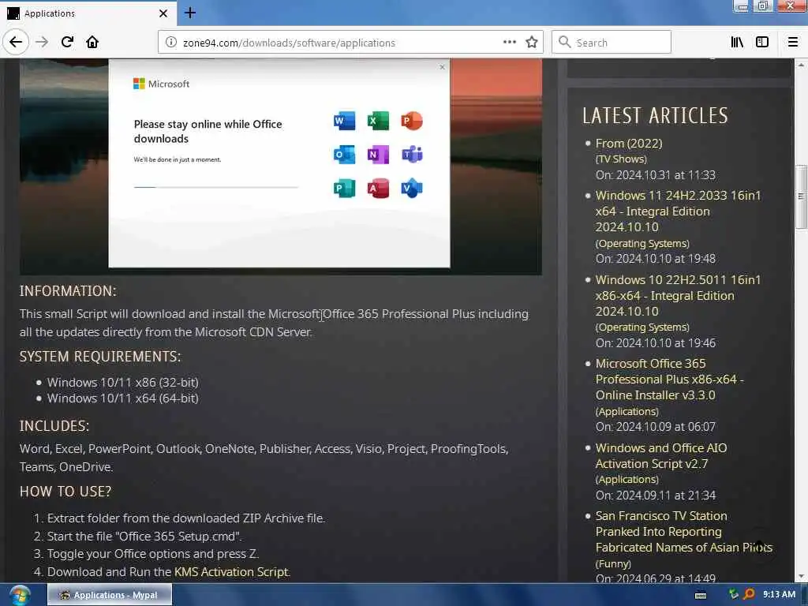Click the Access icon in Office image
This screenshot has width=808, height=606.
[x=378, y=188]
